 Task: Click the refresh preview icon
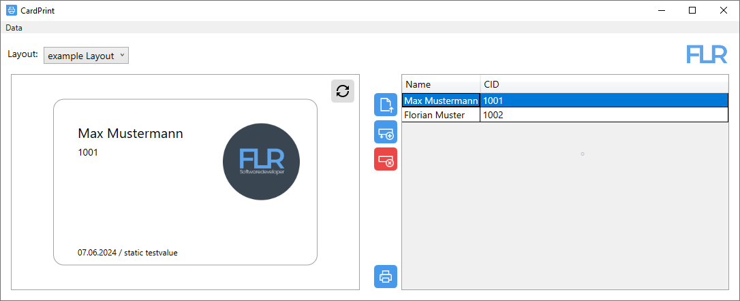(343, 91)
